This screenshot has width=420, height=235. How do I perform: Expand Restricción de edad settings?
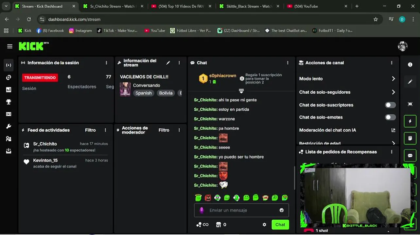click(x=393, y=143)
